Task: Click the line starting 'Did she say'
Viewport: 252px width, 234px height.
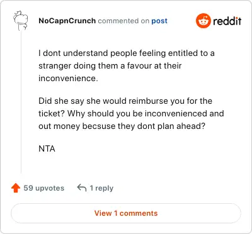Action: click(x=125, y=101)
